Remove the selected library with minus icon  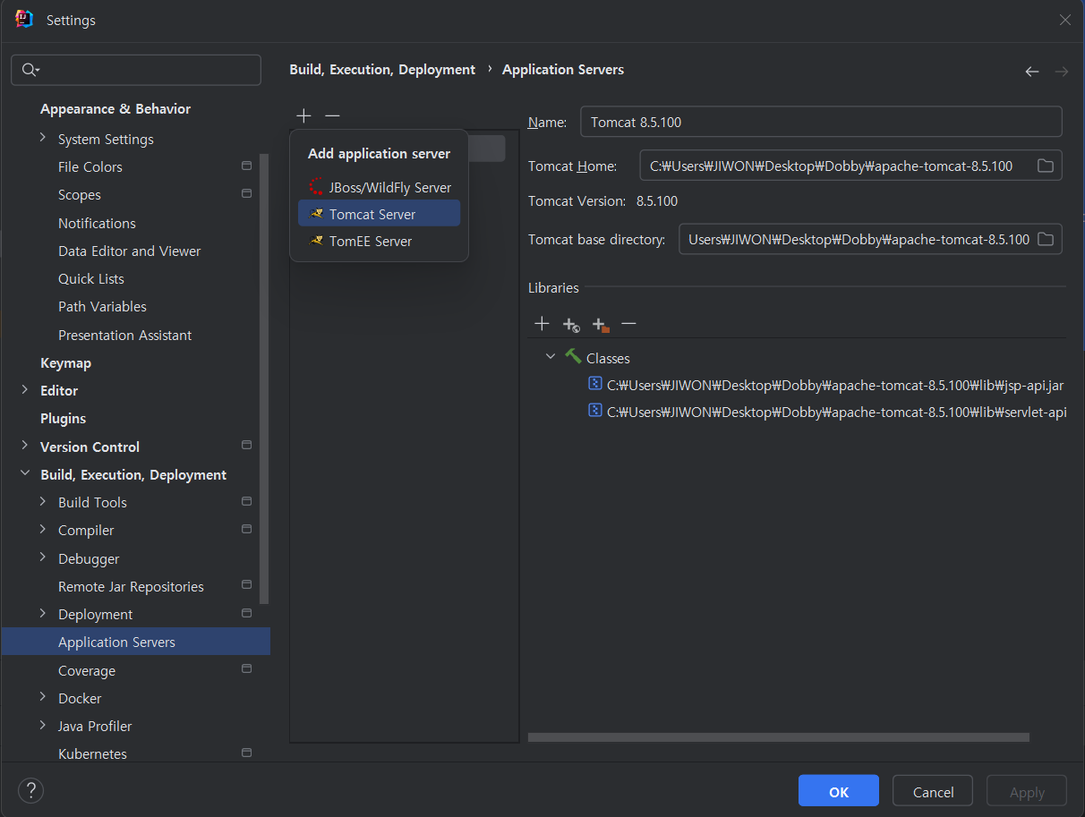pyautogui.click(x=628, y=323)
